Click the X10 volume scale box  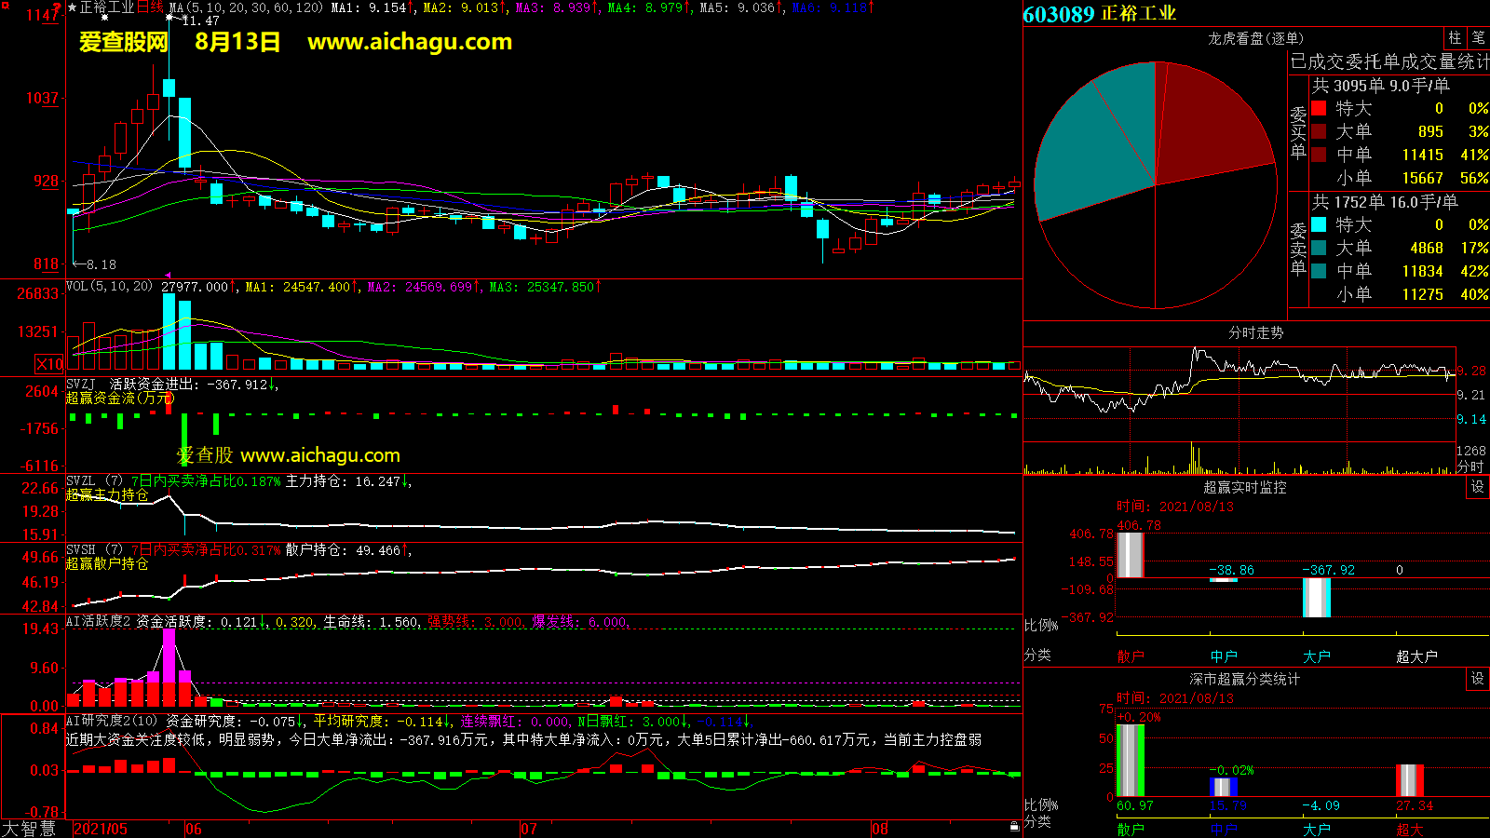pos(49,364)
